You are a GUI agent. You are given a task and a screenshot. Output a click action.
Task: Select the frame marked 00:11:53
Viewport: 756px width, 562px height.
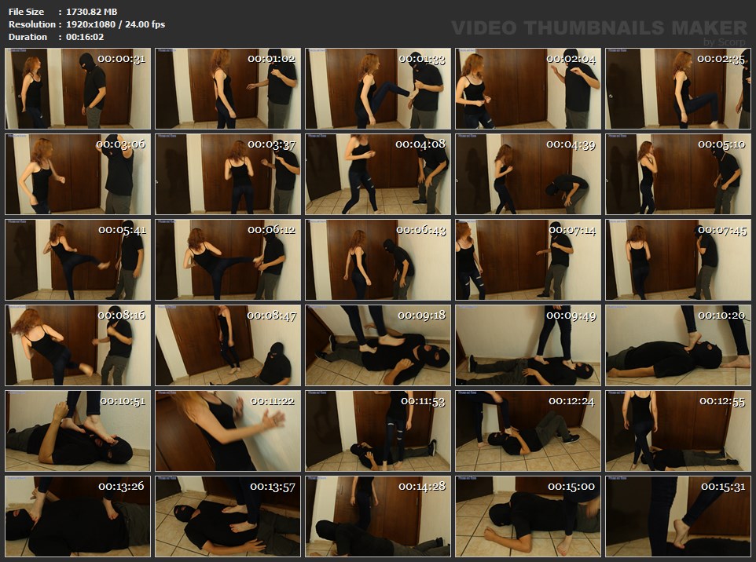point(378,431)
